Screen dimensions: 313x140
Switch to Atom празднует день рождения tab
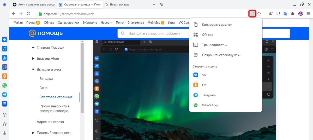[x=34, y=5]
